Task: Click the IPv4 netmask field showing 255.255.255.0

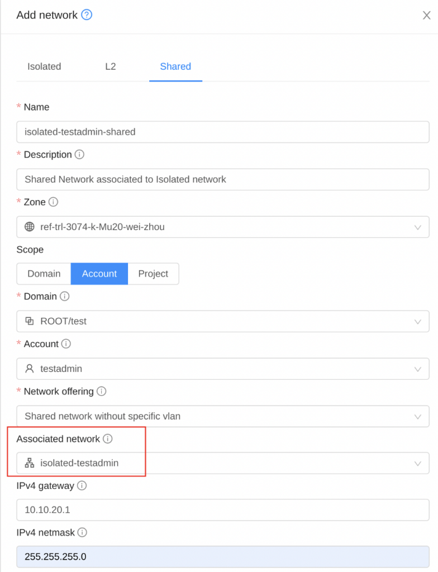Action: pos(223,557)
